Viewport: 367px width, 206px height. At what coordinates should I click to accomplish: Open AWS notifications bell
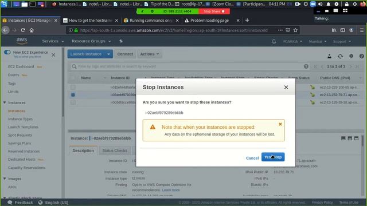pos(274,42)
